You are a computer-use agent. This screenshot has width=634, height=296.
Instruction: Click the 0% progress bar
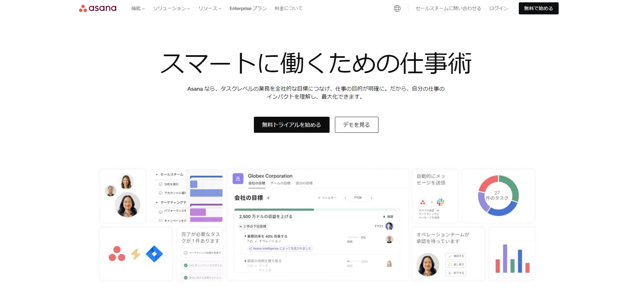click(353, 237)
